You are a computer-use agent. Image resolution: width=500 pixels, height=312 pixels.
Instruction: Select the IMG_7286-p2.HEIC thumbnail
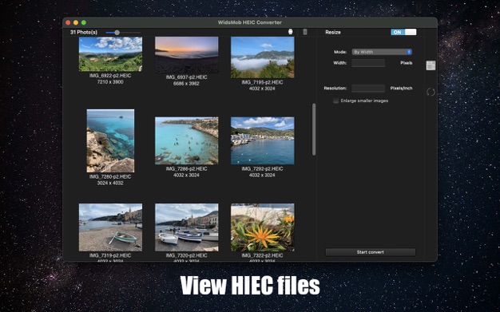187,140
